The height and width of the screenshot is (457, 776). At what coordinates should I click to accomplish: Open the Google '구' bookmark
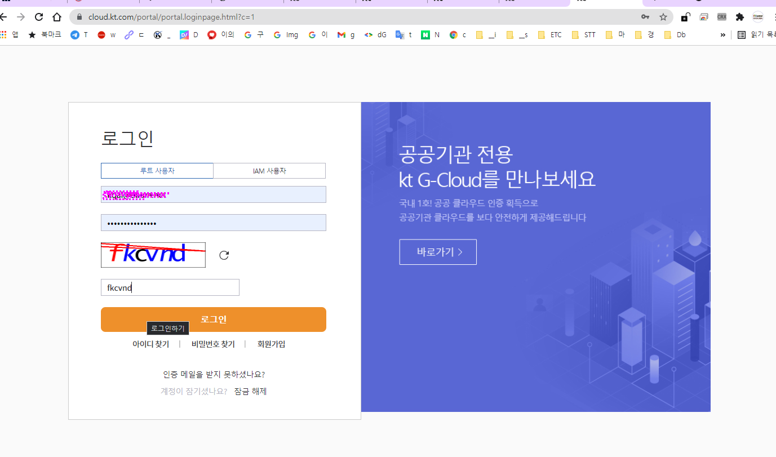(x=254, y=35)
